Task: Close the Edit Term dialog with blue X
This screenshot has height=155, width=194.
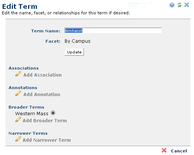Action: coord(187,5)
